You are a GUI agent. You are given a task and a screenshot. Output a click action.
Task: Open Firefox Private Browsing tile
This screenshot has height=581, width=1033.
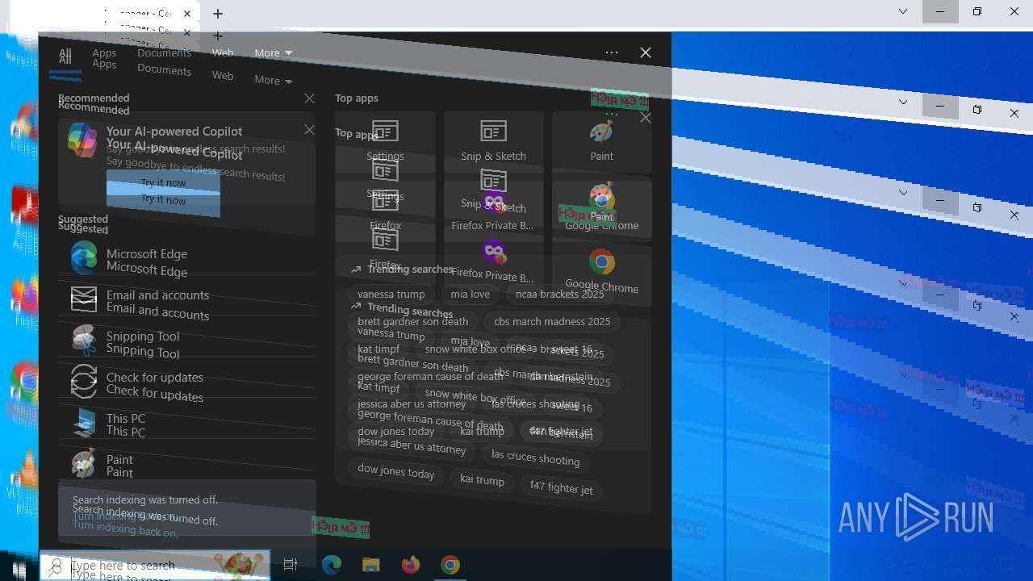(x=493, y=210)
